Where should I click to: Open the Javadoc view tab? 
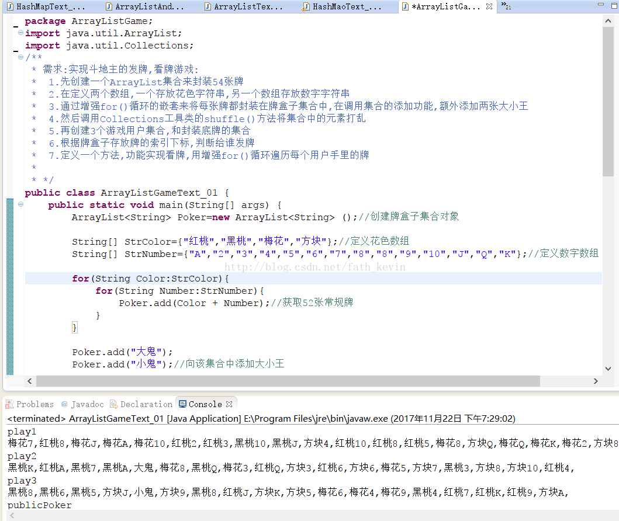[83, 404]
